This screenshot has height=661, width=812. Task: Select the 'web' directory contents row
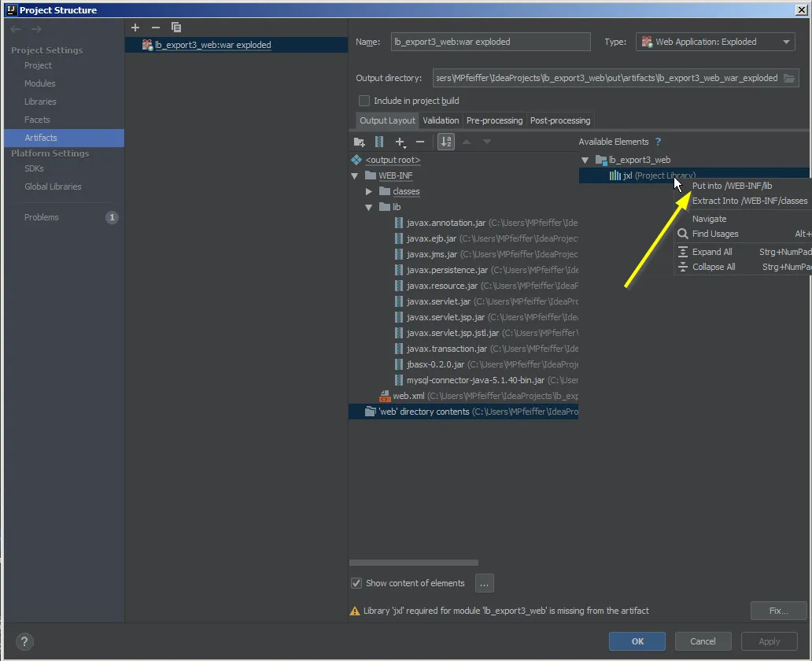pyautogui.click(x=463, y=412)
